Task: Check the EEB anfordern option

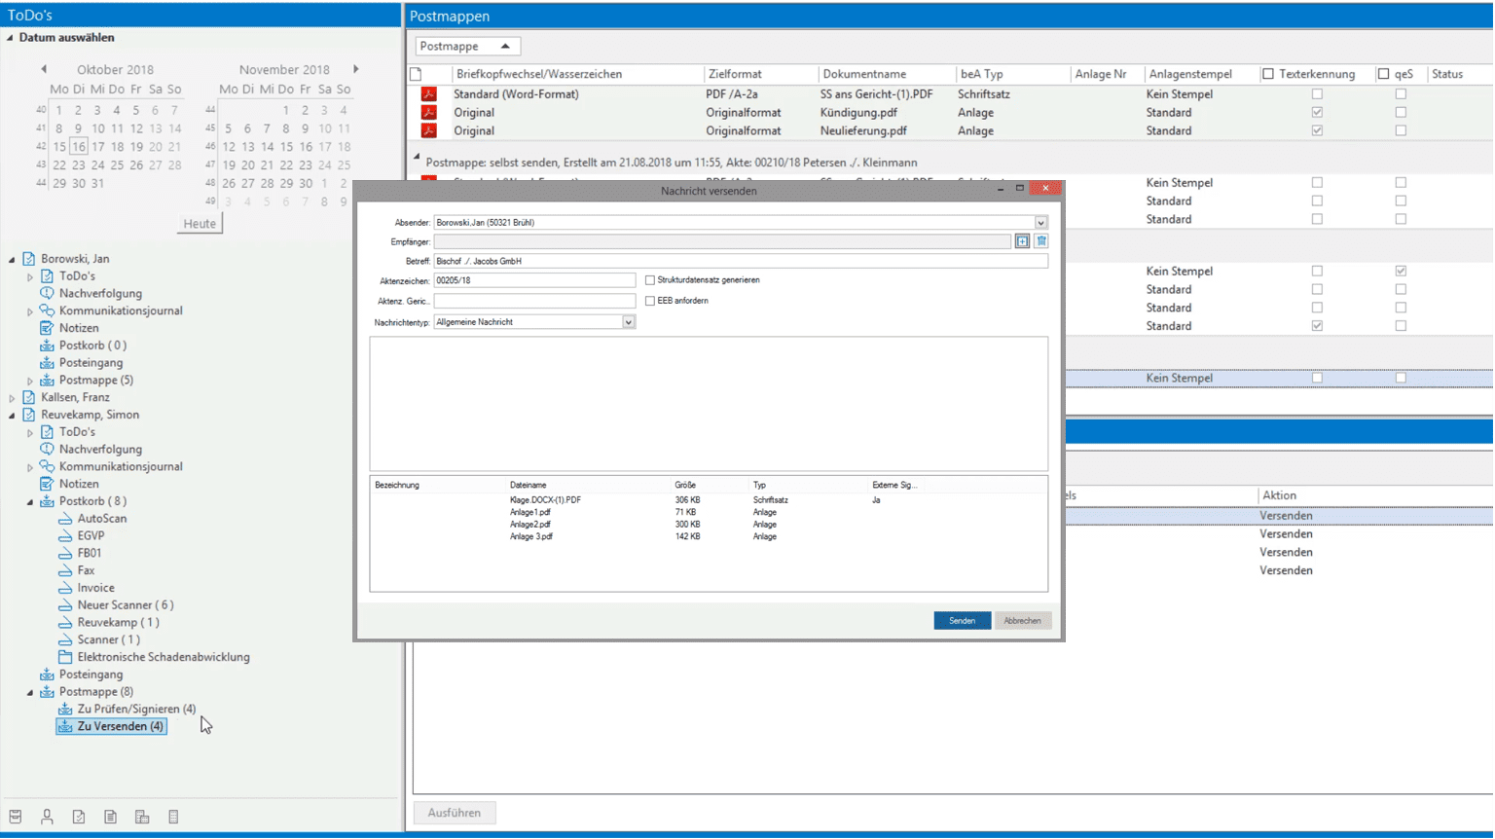Action: tap(650, 301)
